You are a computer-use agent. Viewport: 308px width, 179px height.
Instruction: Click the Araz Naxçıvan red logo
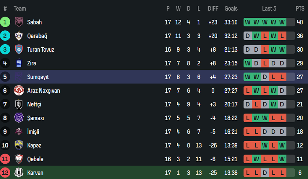click(19, 90)
